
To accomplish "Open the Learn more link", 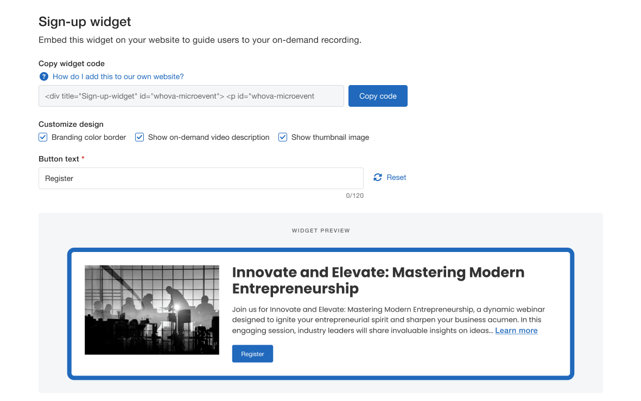I will pos(516,331).
